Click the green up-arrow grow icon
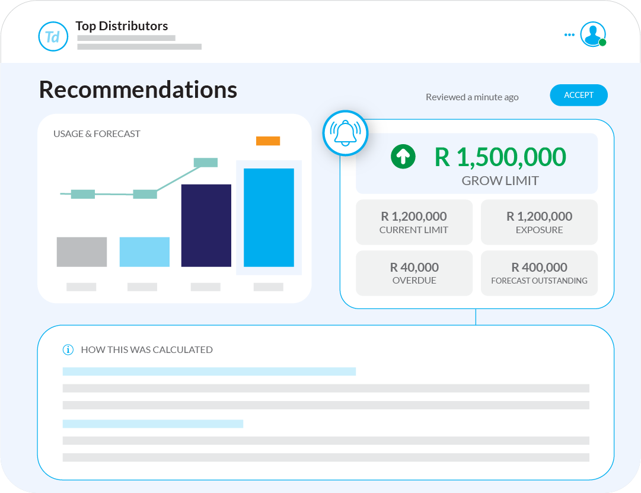This screenshot has height=493, width=641. [x=403, y=157]
